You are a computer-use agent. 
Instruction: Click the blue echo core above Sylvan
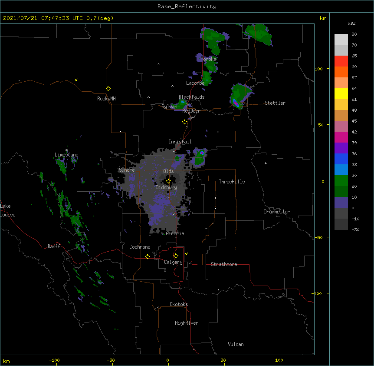coord(183,102)
